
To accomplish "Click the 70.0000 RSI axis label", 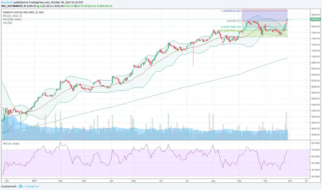I will coord(315,150).
